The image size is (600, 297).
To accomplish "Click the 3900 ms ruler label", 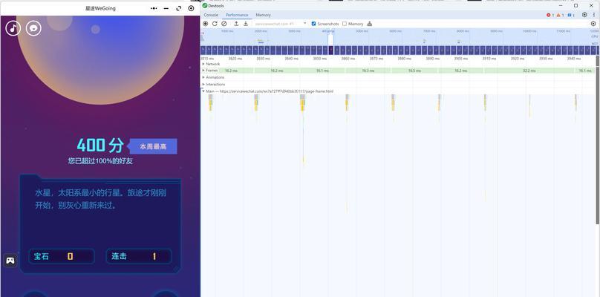I will (x=460, y=59).
